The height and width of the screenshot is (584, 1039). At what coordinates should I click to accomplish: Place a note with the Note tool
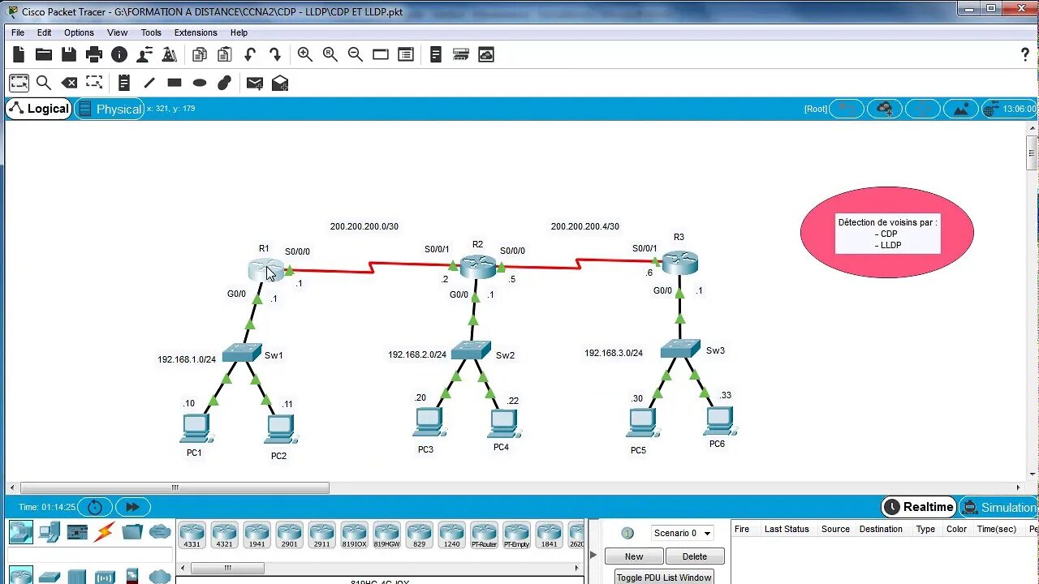point(124,83)
